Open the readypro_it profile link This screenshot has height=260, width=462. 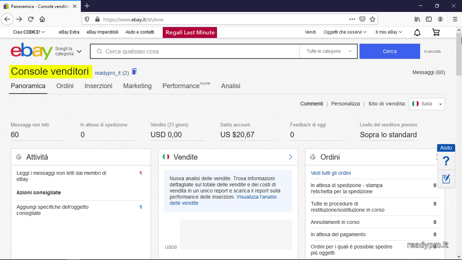108,73
